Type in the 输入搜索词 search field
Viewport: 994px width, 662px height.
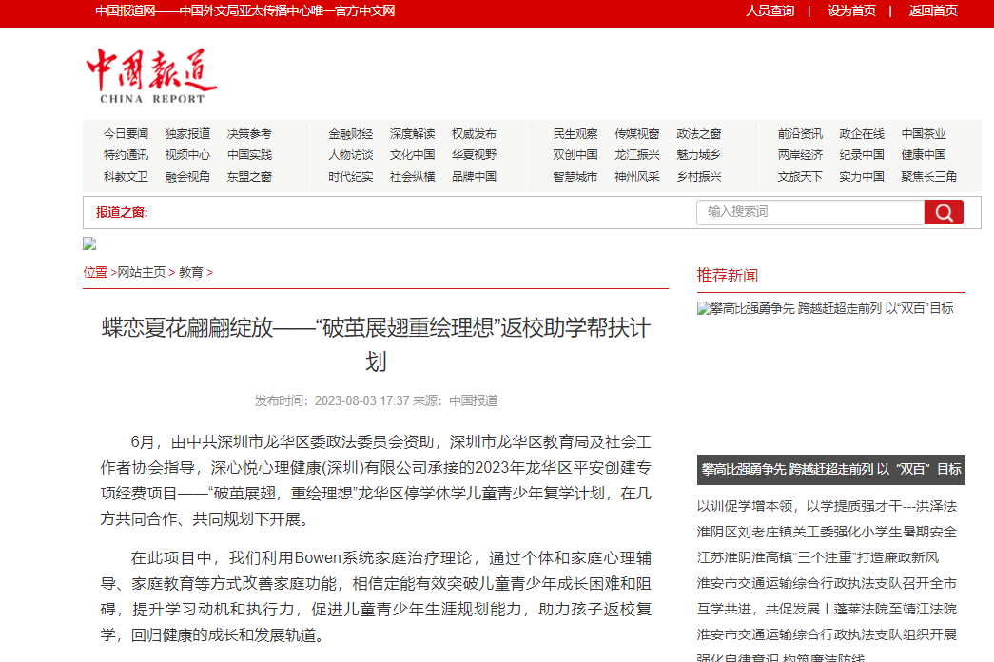(x=809, y=212)
